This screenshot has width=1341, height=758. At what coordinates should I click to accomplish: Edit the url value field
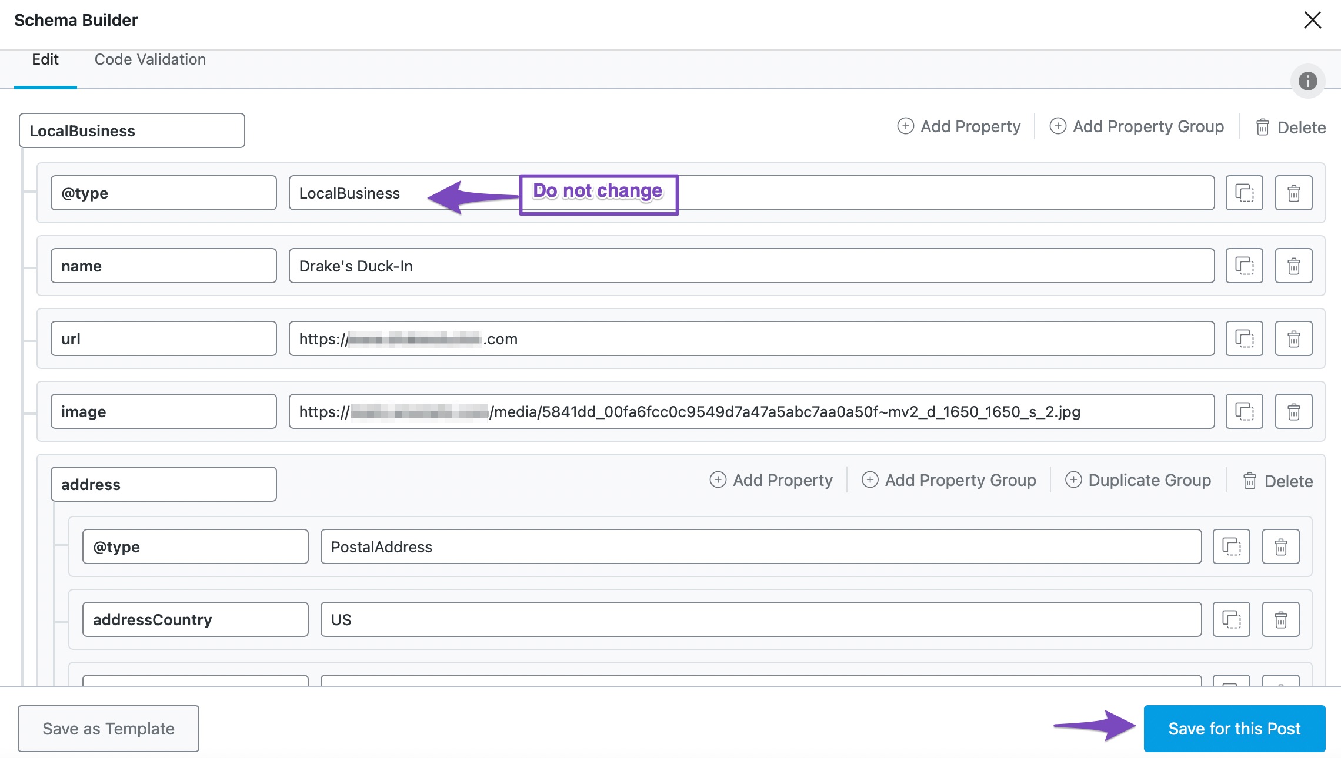(752, 338)
